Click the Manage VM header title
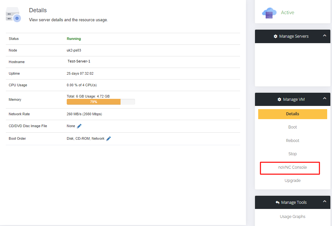This screenshot has width=332, height=226. pyautogui.click(x=294, y=99)
